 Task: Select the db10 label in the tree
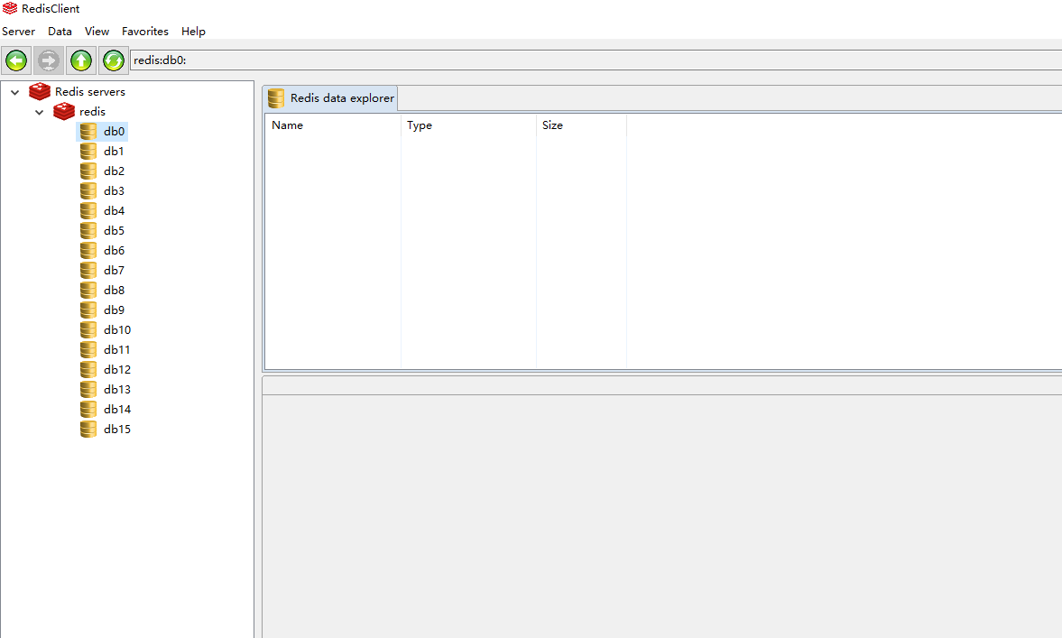(117, 330)
